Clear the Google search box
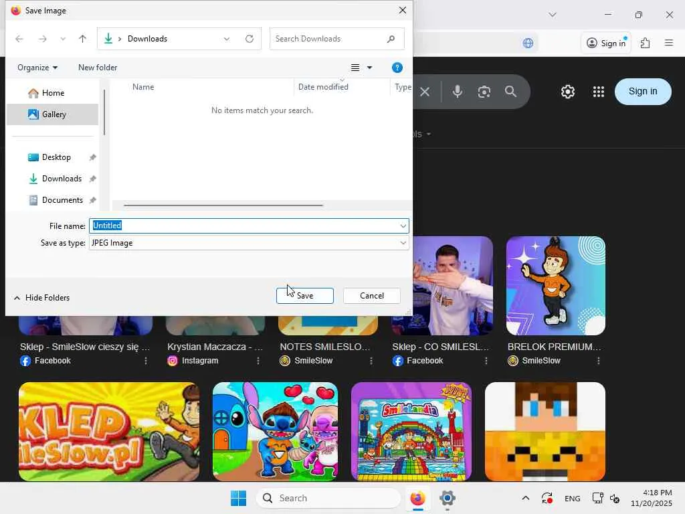The width and height of the screenshot is (685, 514). coord(425,92)
